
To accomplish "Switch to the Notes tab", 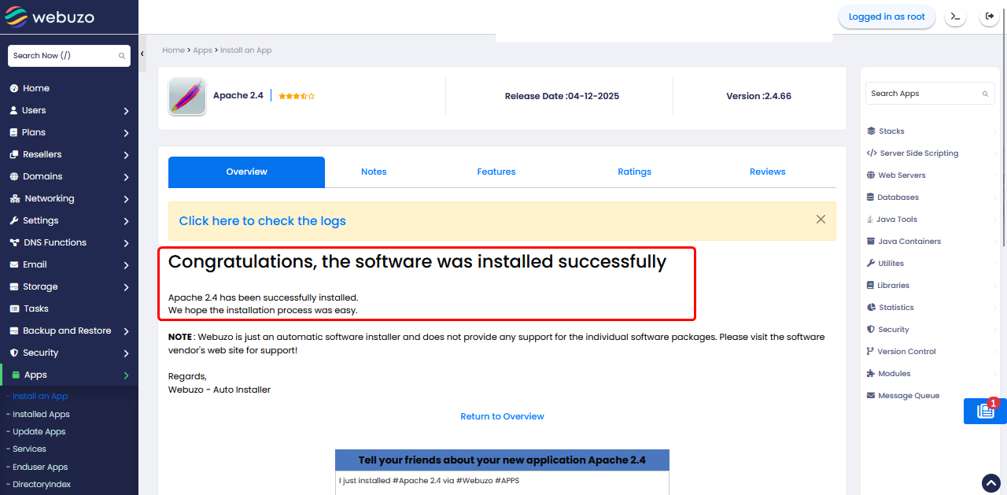I will 374,172.
